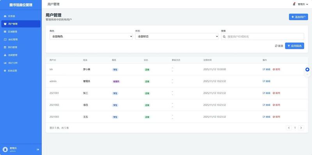Image resolution: width=312 pixels, height=155 pixels.
Task: Open 仪表盘 dashboard in sidebar
Action: pos(21,16)
